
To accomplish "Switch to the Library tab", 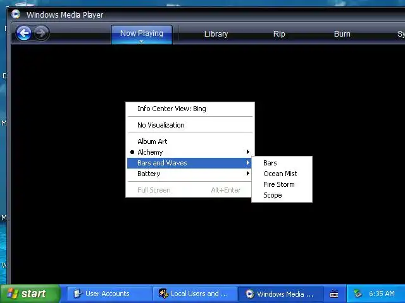I will coord(216,33).
